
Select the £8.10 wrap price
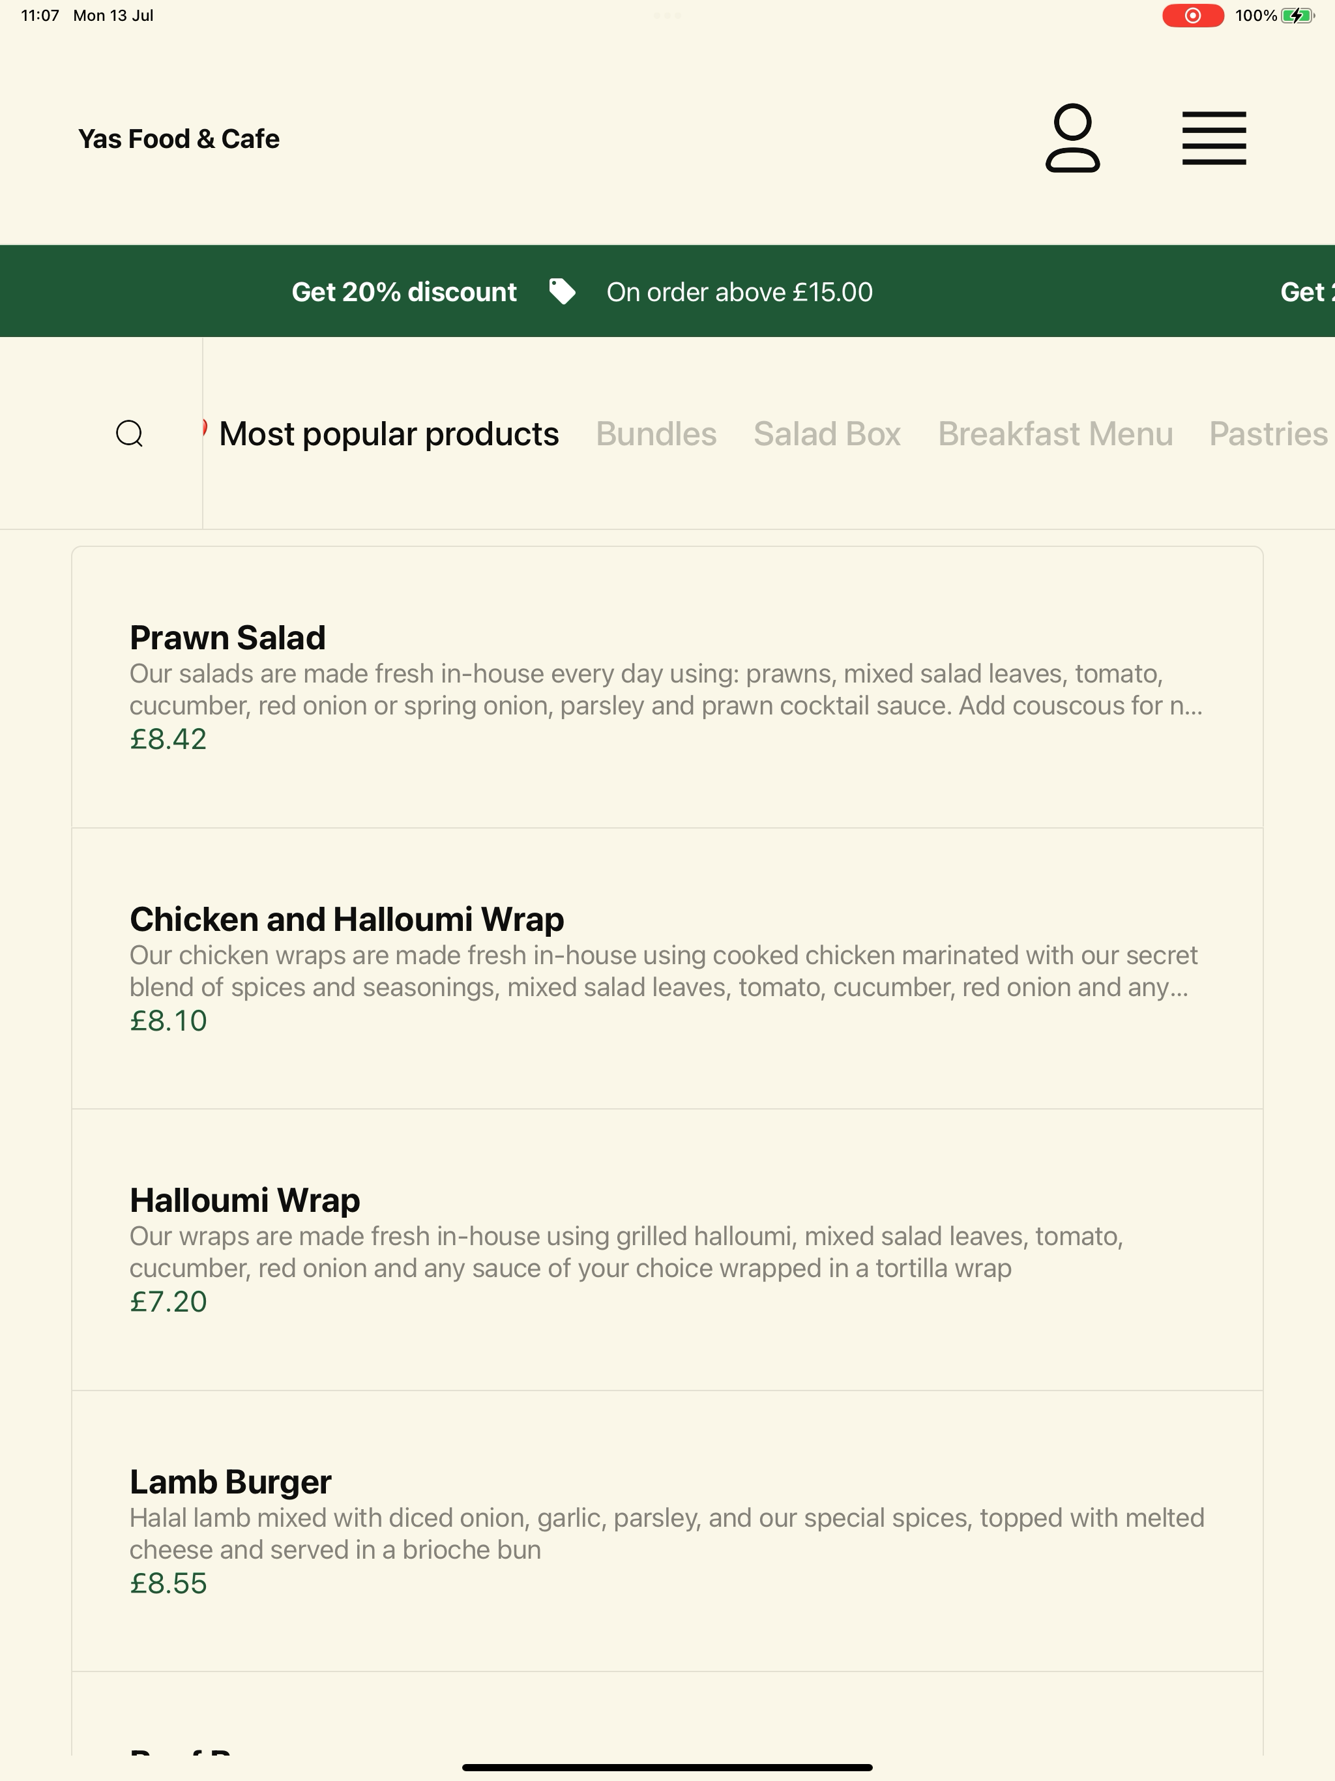click(x=168, y=1021)
